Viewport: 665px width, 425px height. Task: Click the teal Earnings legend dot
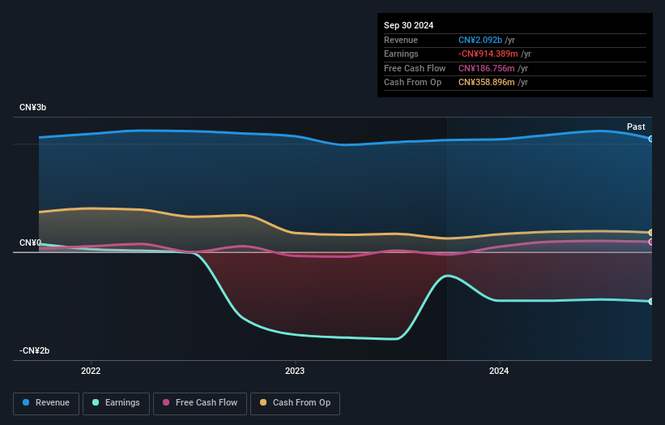click(96, 402)
